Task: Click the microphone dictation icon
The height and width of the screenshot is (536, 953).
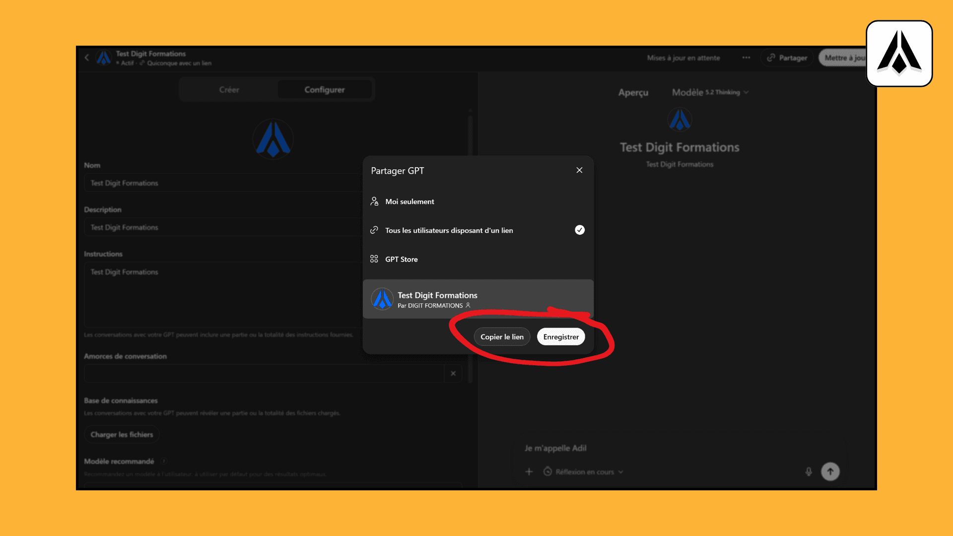Action: (809, 471)
